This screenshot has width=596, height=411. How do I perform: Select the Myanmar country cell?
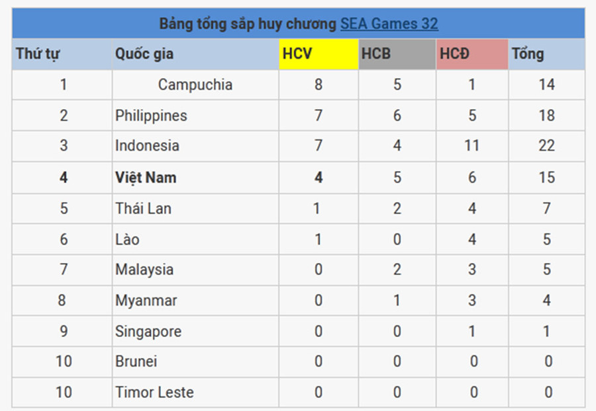[146, 301]
